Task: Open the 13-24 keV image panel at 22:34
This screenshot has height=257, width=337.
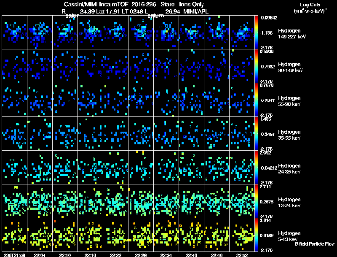Action: click(166, 201)
